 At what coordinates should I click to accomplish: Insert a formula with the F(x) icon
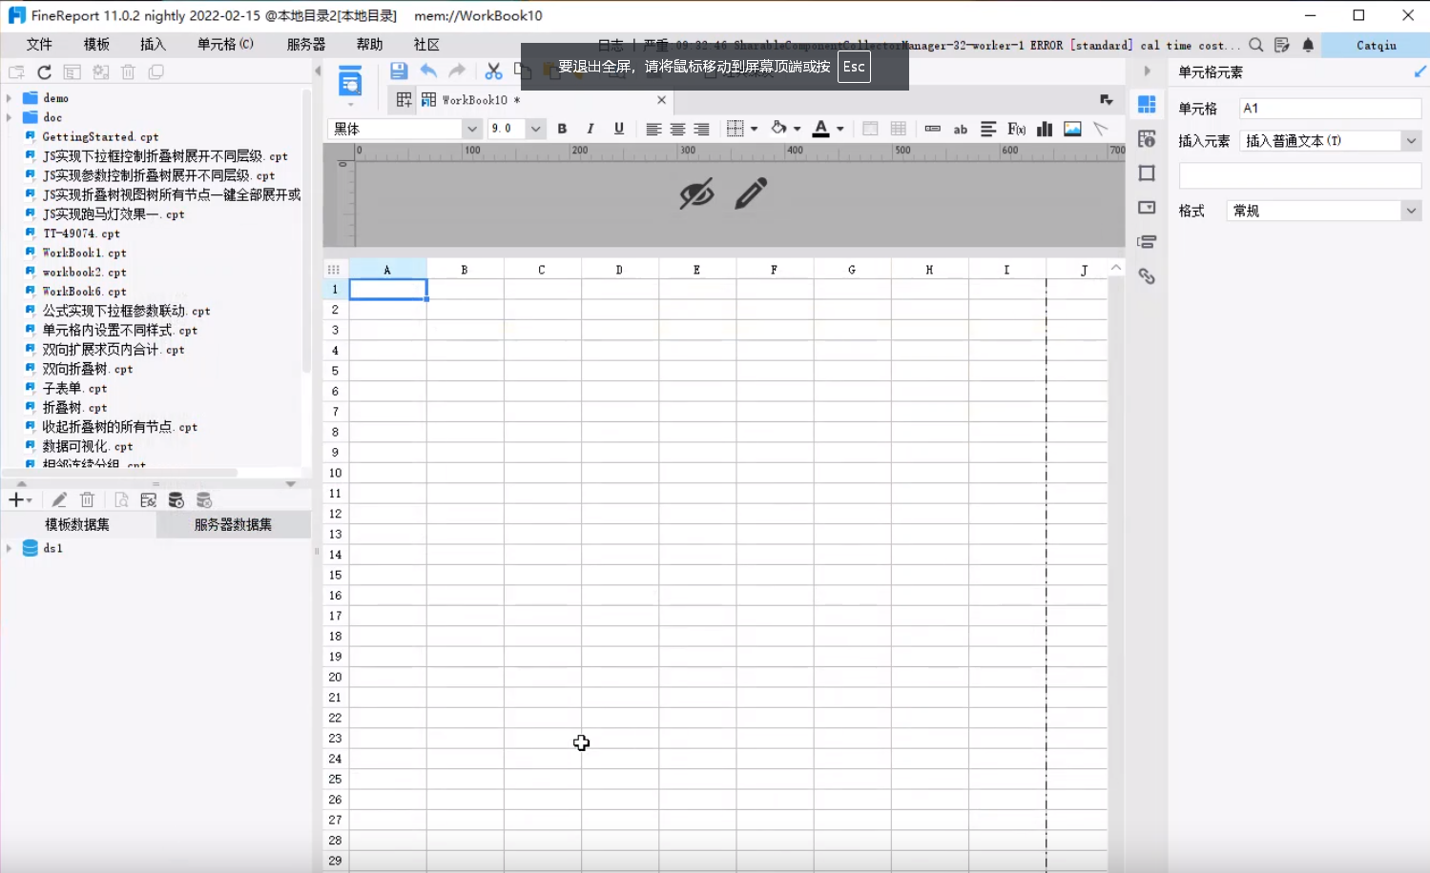click(x=1016, y=129)
